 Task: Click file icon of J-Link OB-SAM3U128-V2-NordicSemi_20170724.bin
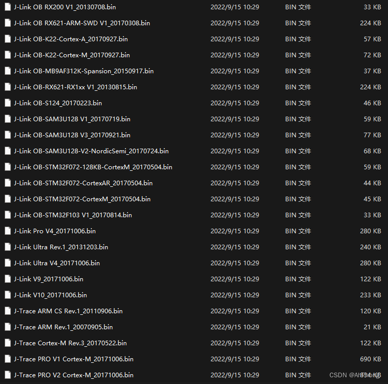(8, 151)
